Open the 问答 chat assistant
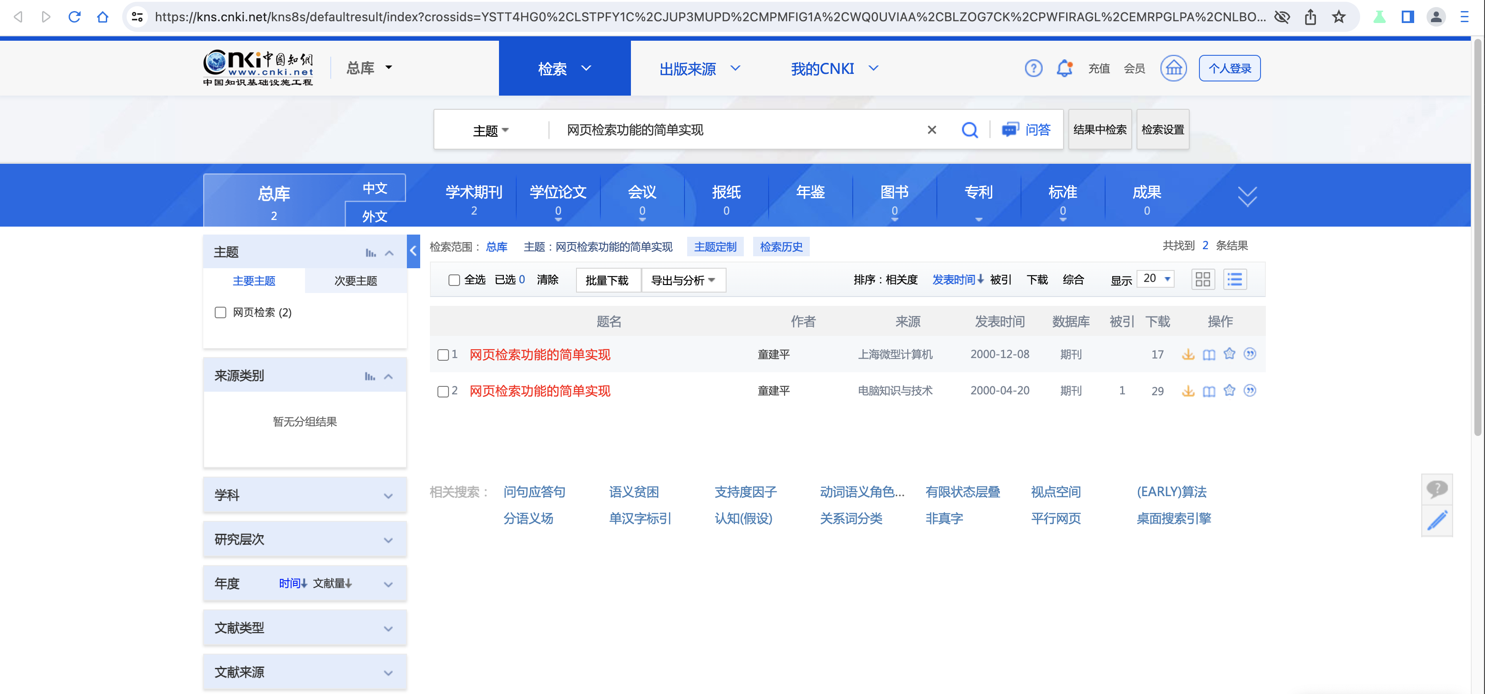 pos(1027,130)
